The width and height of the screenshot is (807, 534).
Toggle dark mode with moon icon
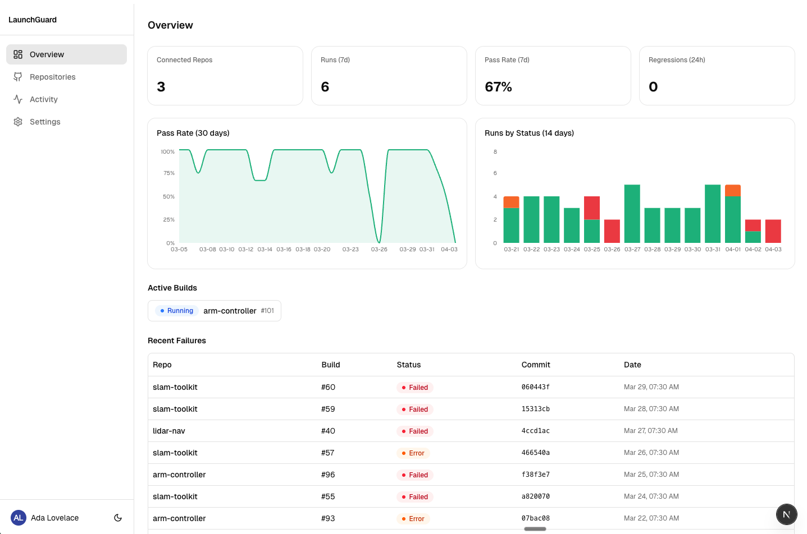(118, 518)
